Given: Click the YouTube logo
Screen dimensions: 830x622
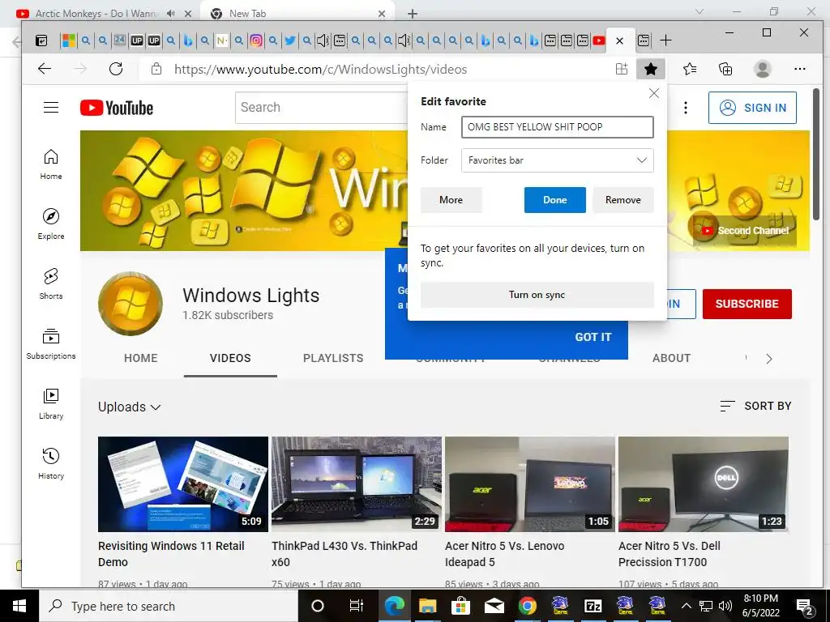Looking at the screenshot, I should pyautogui.click(x=117, y=108).
